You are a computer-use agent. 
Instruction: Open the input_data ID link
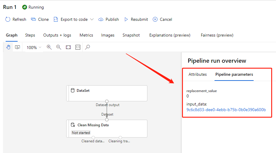226,110
